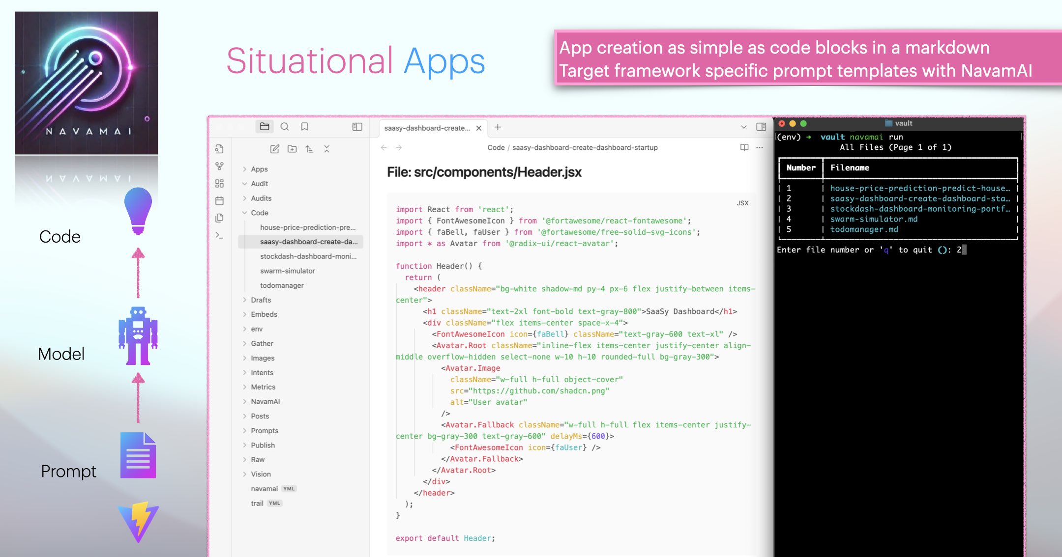1062x557 pixels.
Task: Open the templates ribbon icon
Action: 219,218
